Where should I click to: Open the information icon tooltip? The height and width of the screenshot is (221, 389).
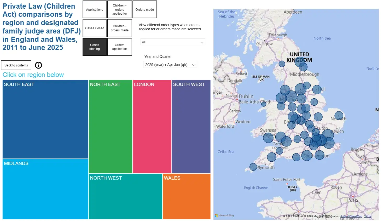[x=38, y=65]
